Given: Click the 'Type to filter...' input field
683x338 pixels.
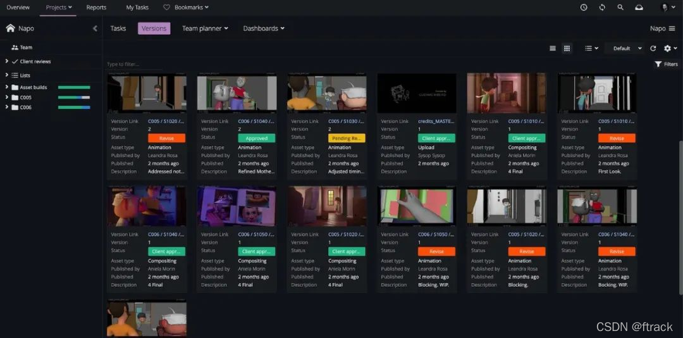Looking at the screenshot, I should 135,65.
